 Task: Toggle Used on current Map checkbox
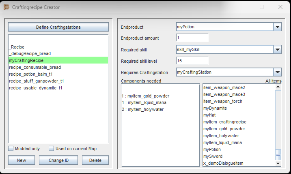click(51, 149)
